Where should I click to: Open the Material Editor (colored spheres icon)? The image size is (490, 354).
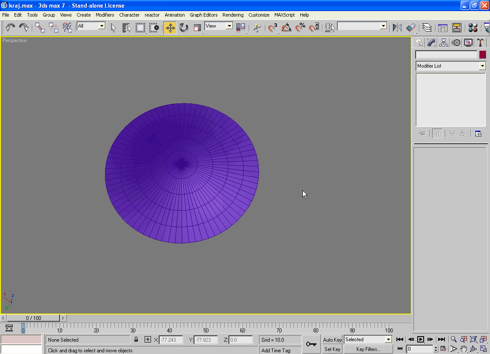(473, 28)
